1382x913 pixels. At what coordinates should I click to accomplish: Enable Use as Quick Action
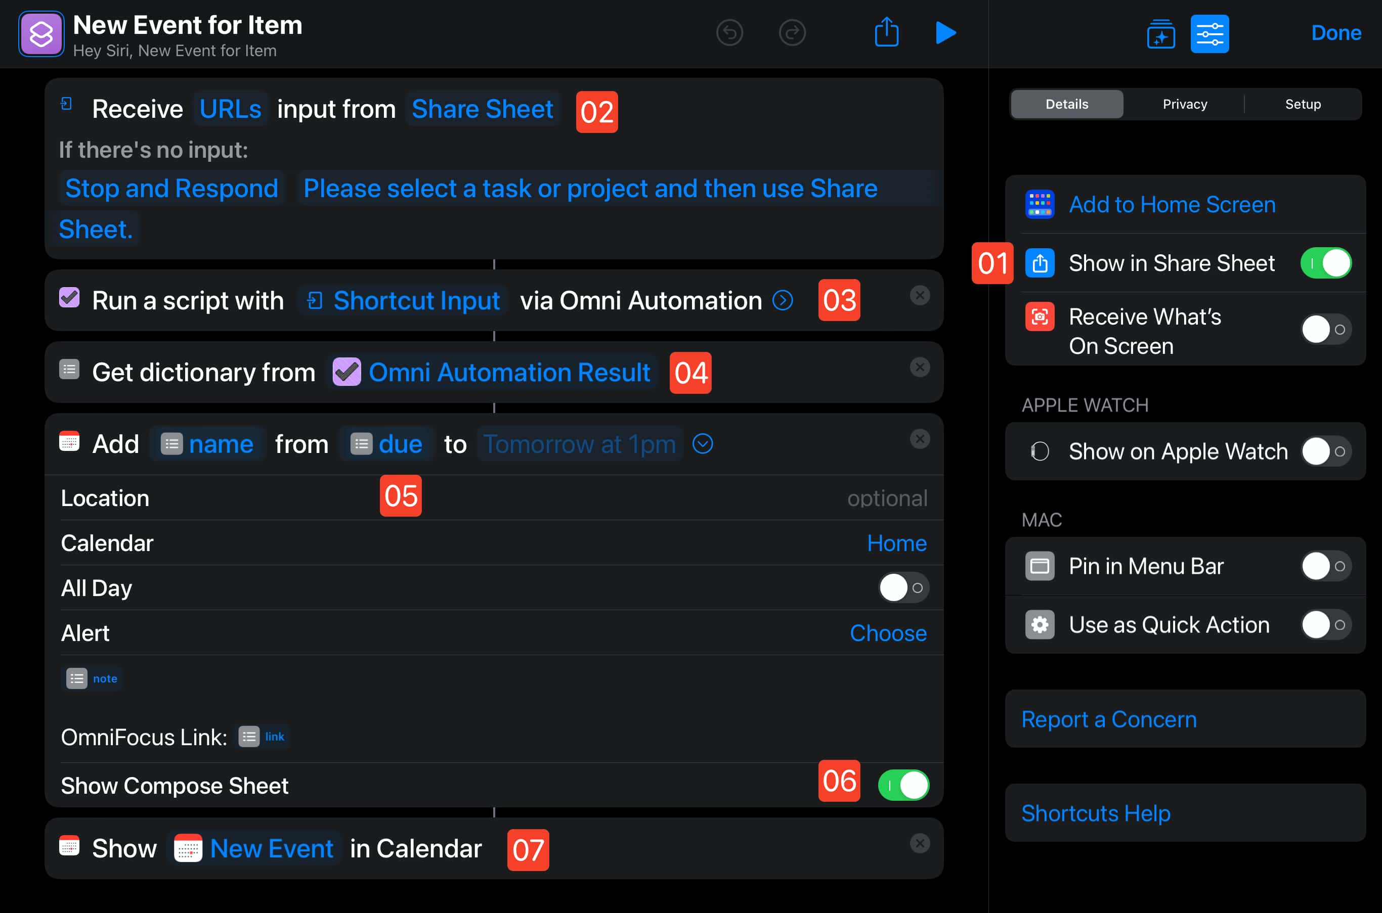(1326, 625)
